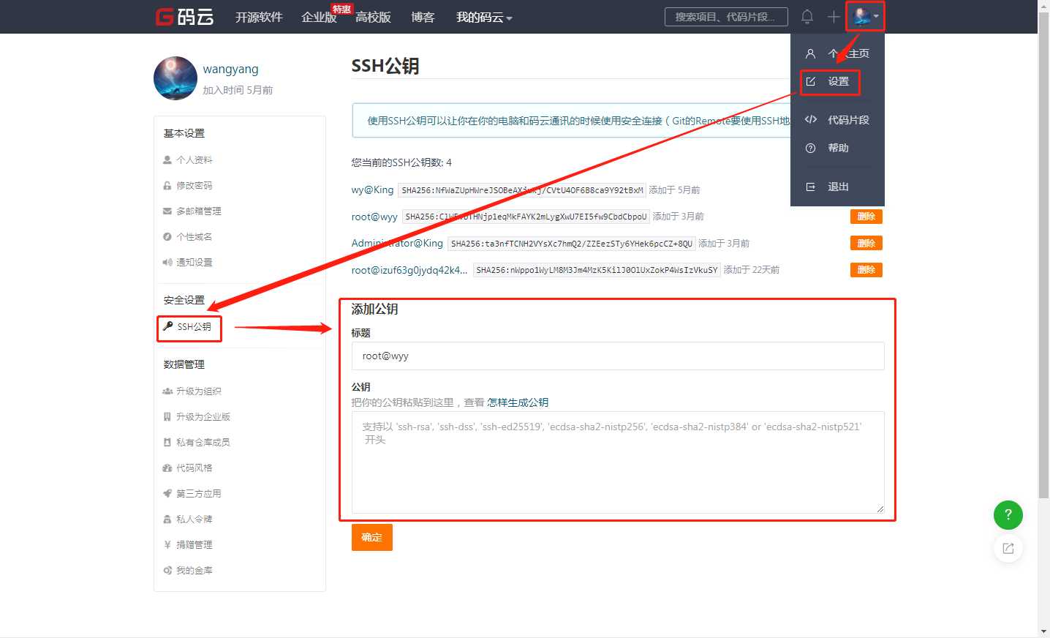This screenshot has height=638, width=1050.
Task: Open 第三方应用 in the sidebar
Action: click(198, 493)
